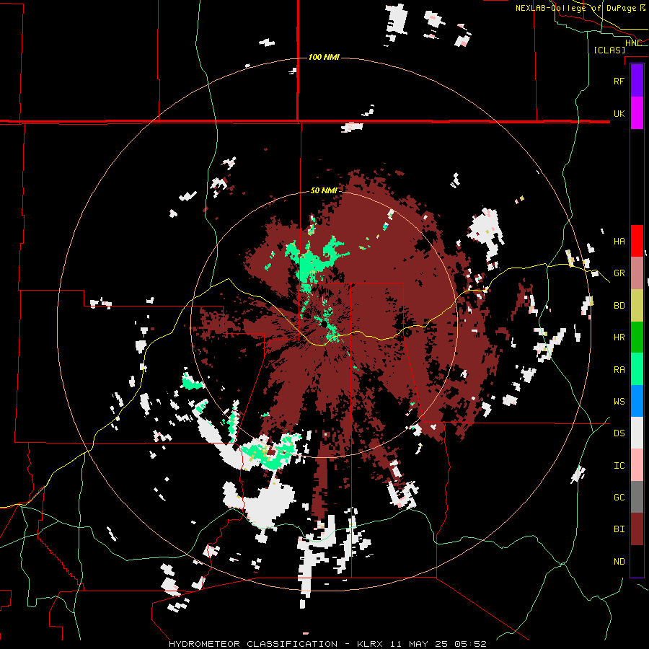Screen dimensions: 649x649
Task: Select the GC gray legend block
Action: [637, 497]
